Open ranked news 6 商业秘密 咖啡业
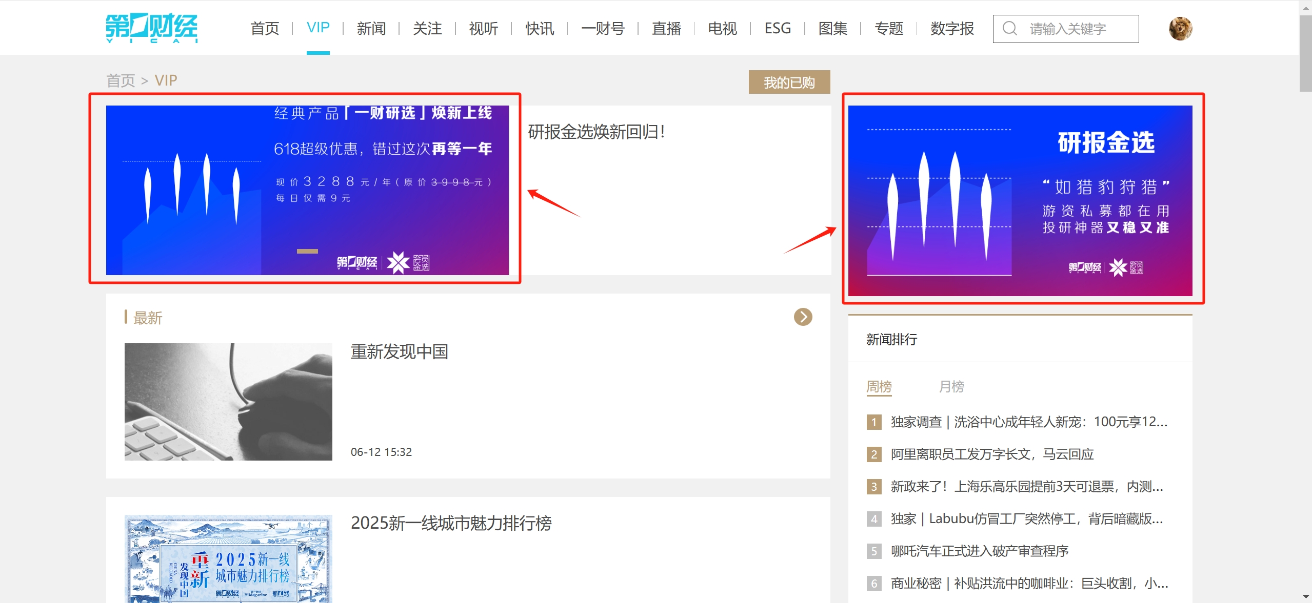The image size is (1312, 603). [1029, 583]
